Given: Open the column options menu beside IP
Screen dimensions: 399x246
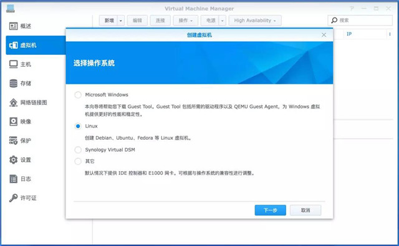Looking at the screenshot, I should tap(390, 34).
